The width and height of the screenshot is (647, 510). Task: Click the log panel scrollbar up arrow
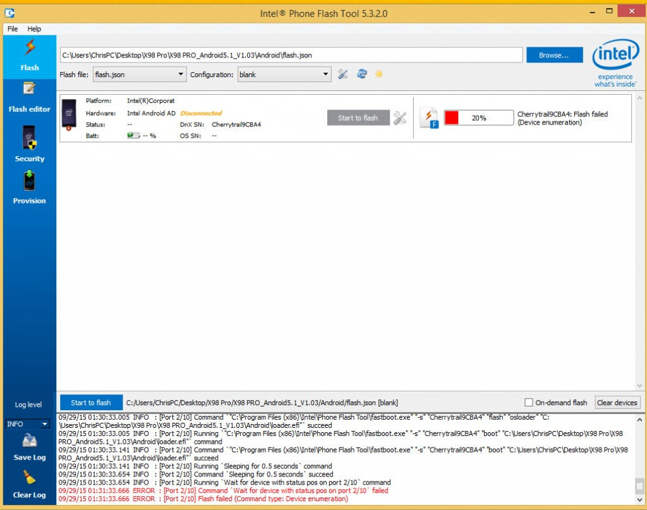coord(639,420)
